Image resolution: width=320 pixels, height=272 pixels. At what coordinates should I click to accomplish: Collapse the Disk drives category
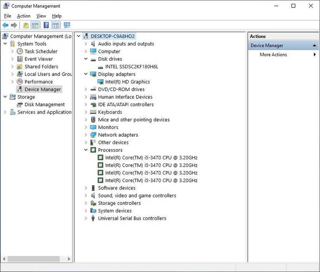coord(86,59)
